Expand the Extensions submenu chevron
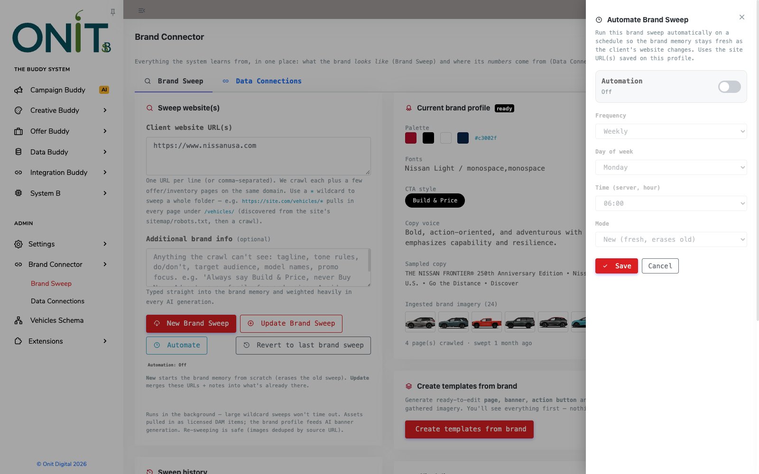 point(105,341)
